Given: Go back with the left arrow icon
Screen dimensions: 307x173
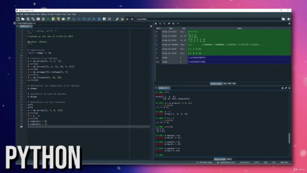Looking at the screenshot, I should [x=127, y=19].
